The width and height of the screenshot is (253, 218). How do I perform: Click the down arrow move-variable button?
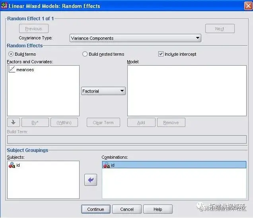(14, 122)
